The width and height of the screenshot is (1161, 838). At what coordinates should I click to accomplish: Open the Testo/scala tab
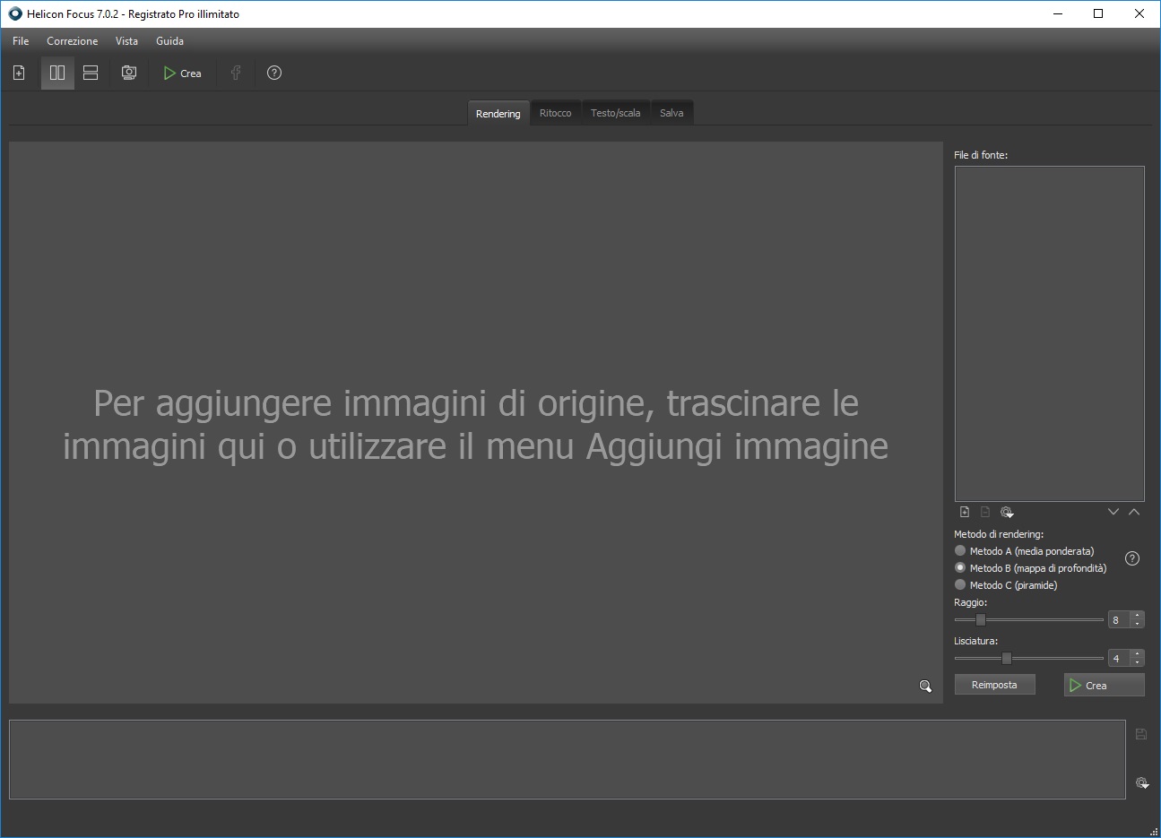[x=616, y=113]
